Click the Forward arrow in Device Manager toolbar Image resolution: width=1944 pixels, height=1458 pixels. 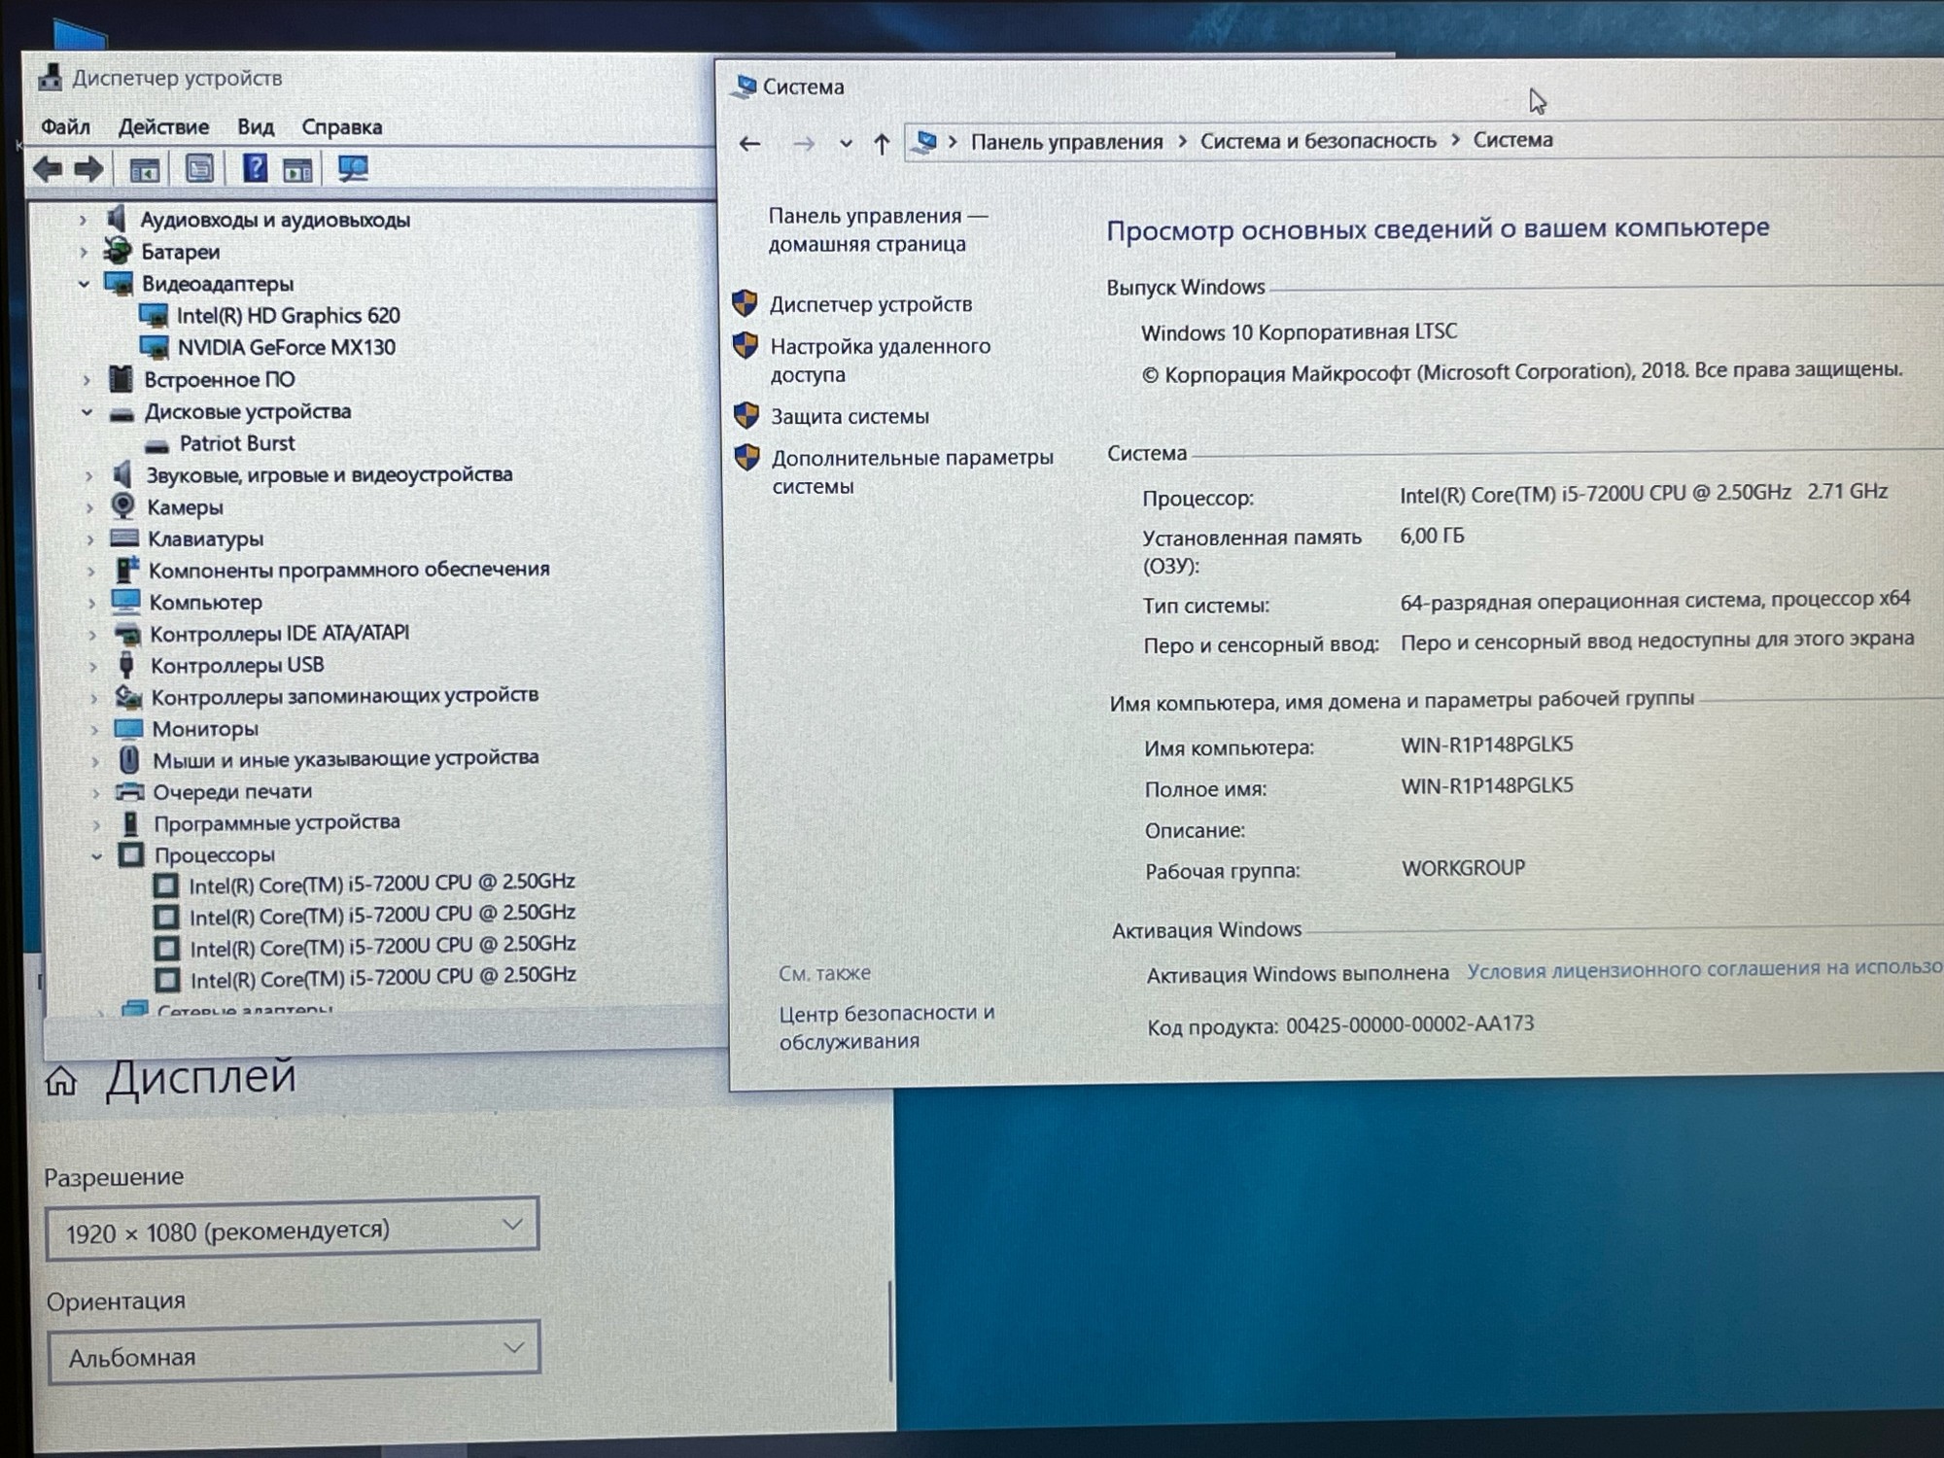tap(88, 169)
